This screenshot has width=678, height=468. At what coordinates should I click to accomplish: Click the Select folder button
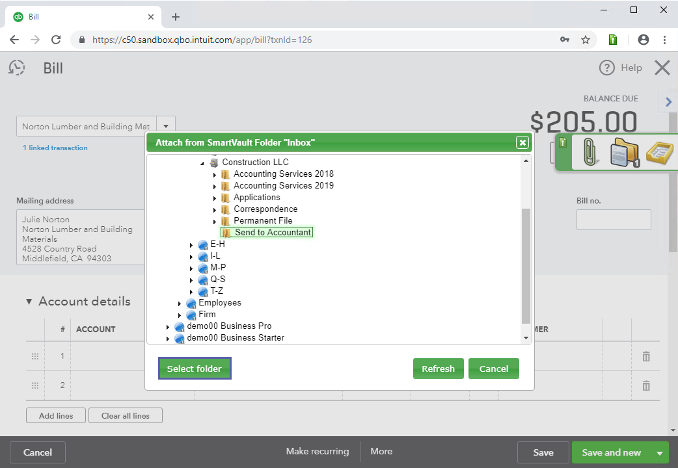(x=194, y=369)
